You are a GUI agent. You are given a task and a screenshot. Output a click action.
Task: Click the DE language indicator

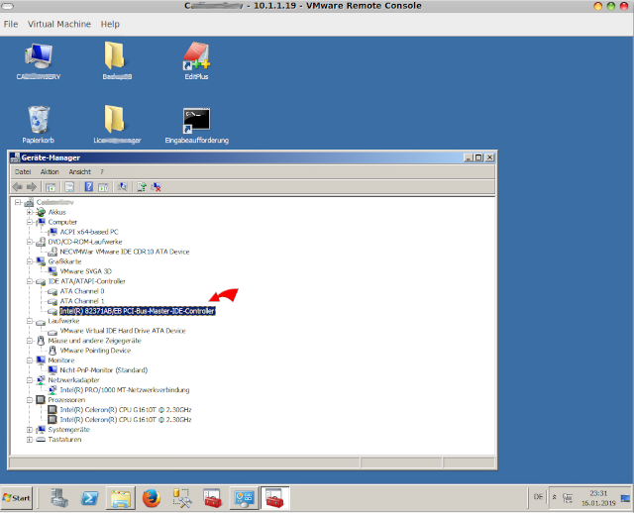coord(538,497)
